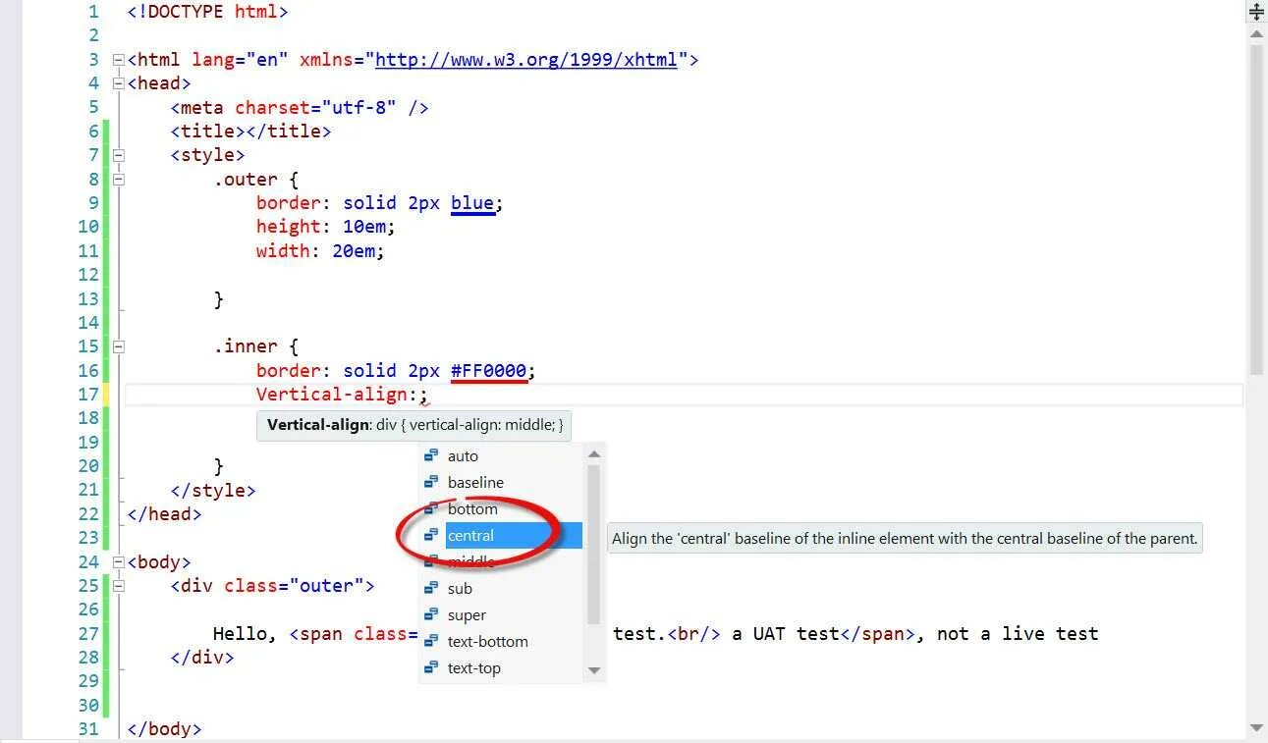Click the editor vertical scrollbar thumb

[1256, 209]
